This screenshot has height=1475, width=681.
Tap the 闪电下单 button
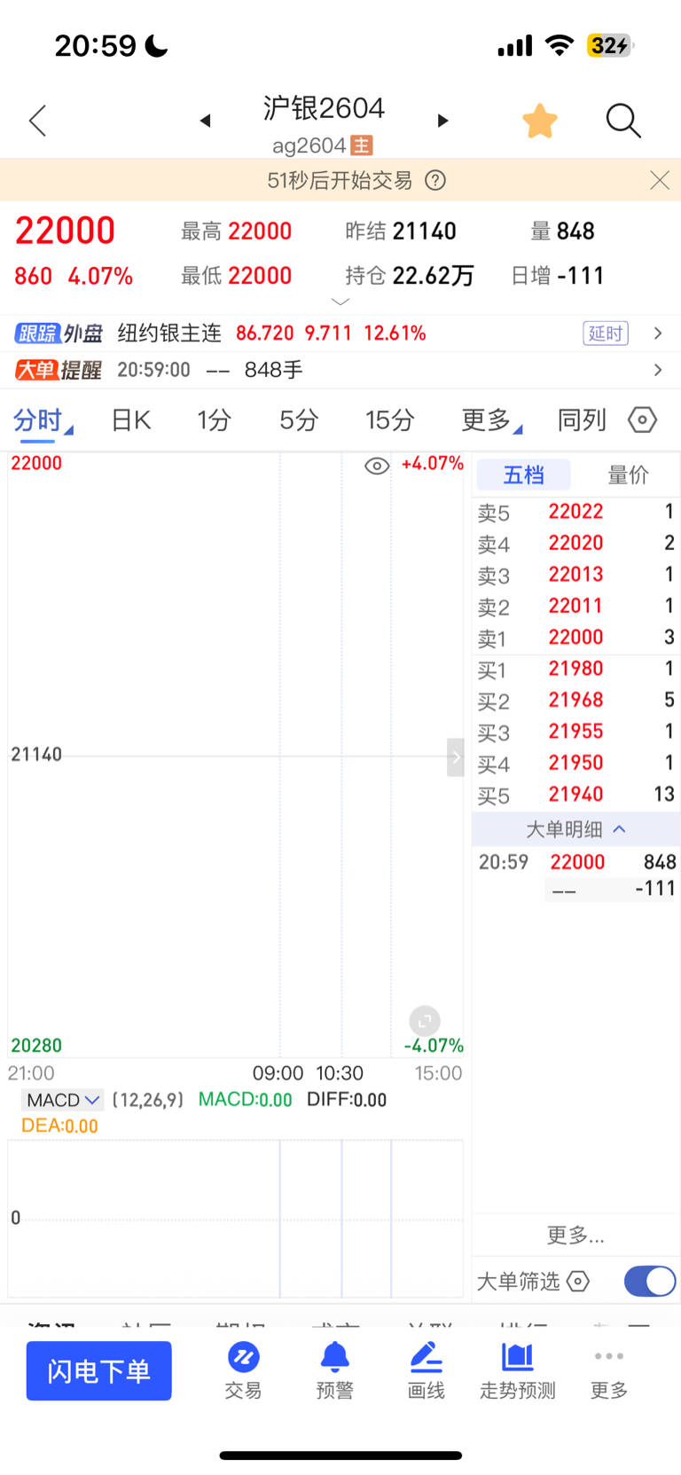point(98,1371)
